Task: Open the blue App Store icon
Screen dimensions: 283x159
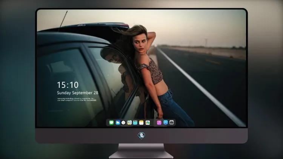Action: click(166, 122)
